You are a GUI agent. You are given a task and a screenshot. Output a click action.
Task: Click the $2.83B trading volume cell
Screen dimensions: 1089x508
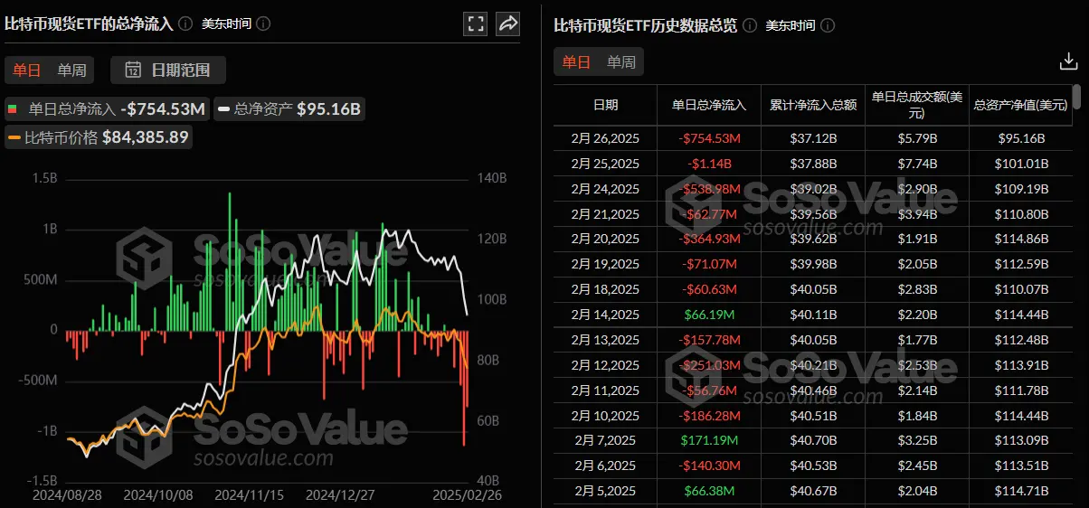click(x=917, y=289)
